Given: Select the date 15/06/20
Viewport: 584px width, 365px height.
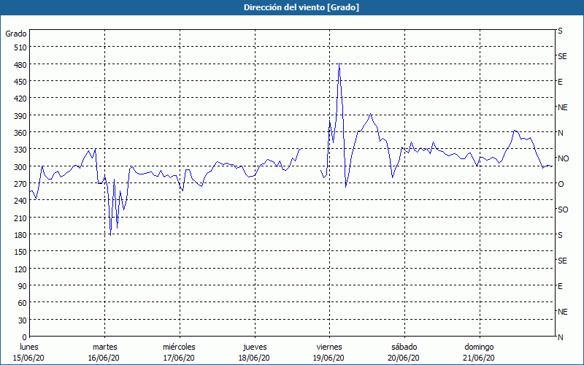Looking at the screenshot, I should pyautogui.click(x=28, y=358).
